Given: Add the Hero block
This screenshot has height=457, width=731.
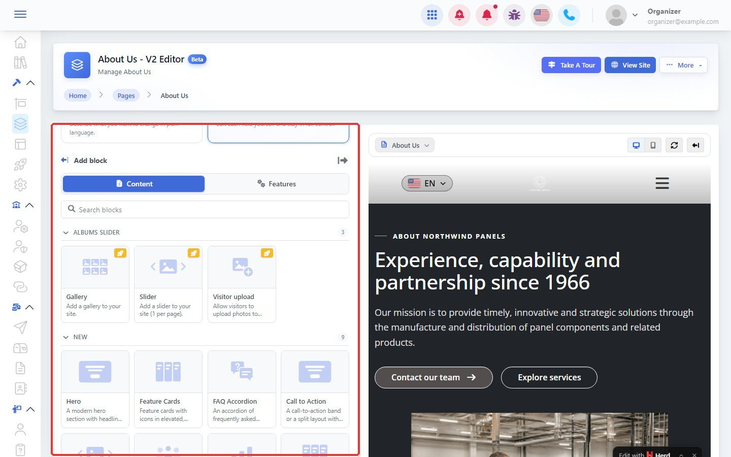Looking at the screenshot, I should (x=95, y=389).
